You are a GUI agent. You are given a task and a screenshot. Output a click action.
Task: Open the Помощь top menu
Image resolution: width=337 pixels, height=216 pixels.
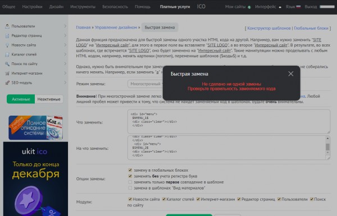(x=143, y=7)
